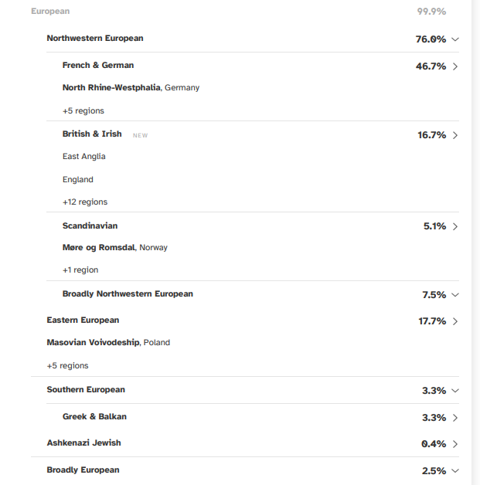Select French & German ancestry label

click(98, 66)
